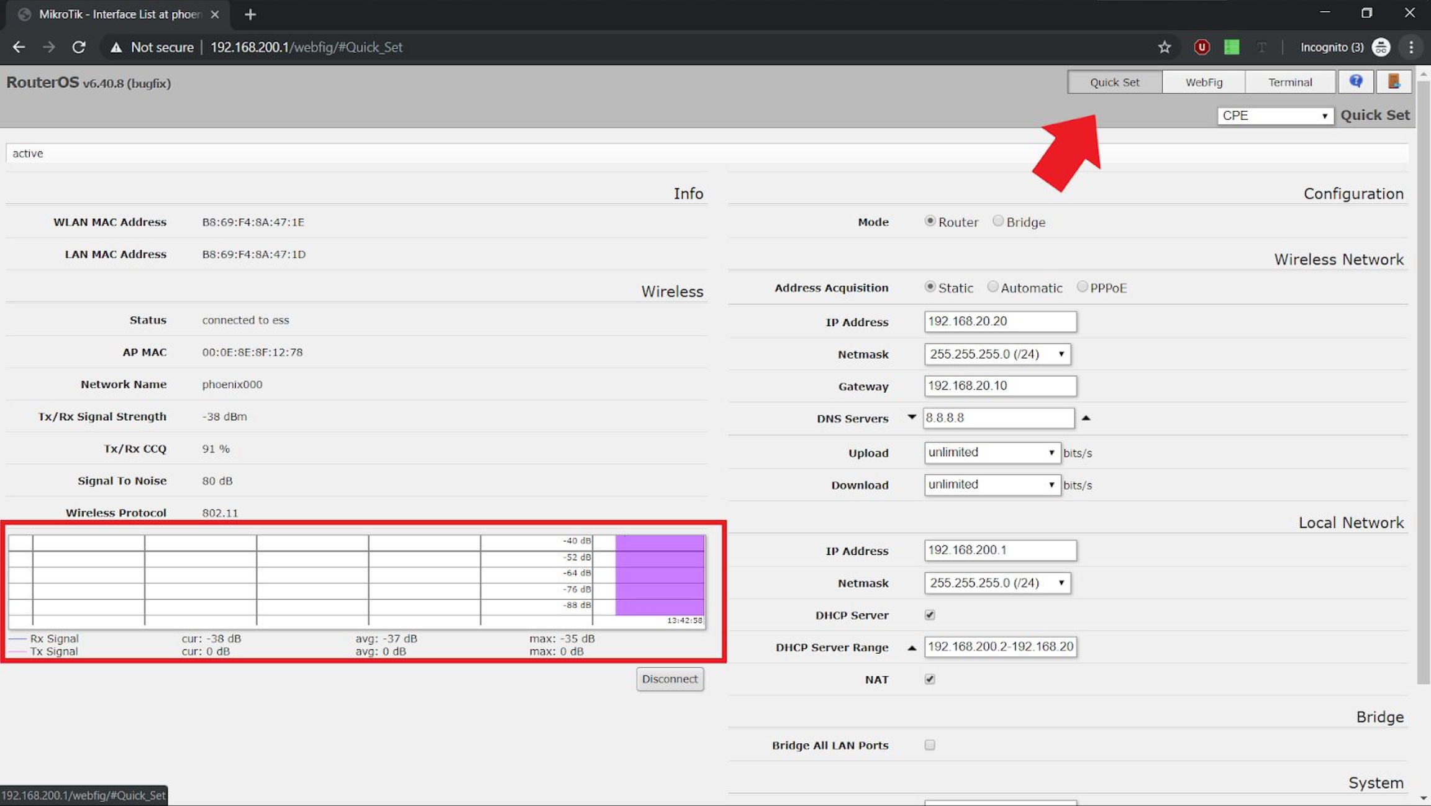Bookmark this page with the star icon
The image size is (1431, 806).
pyautogui.click(x=1164, y=47)
